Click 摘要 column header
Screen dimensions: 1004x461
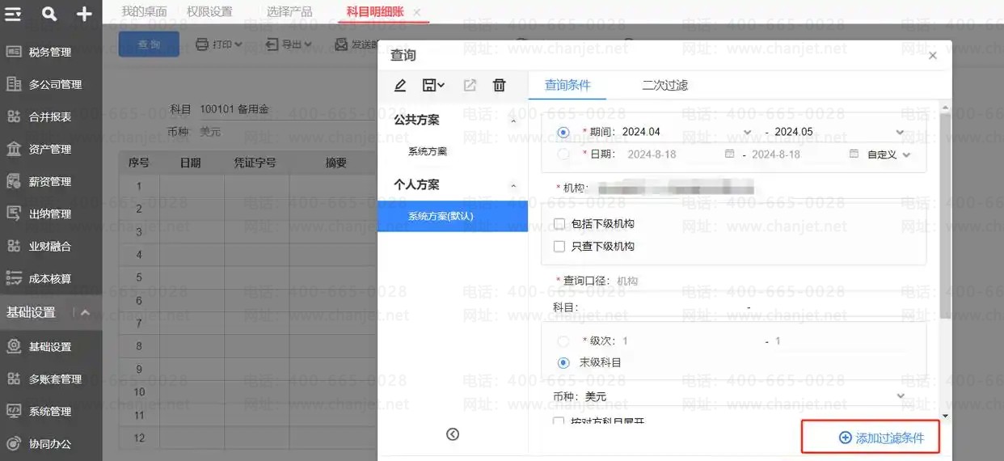(335, 163)
